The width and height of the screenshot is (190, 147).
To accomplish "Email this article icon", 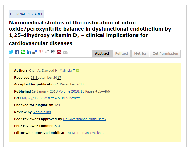I will (x=65, y=53).
